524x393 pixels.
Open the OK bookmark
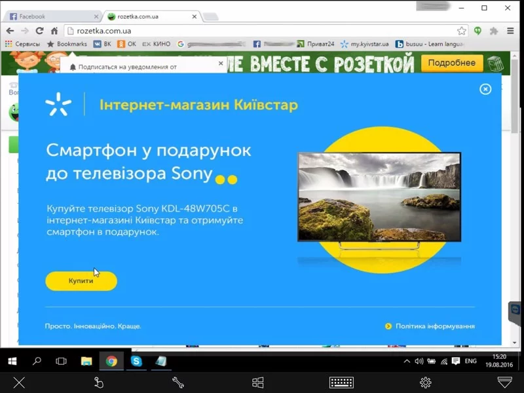point(126,44)
